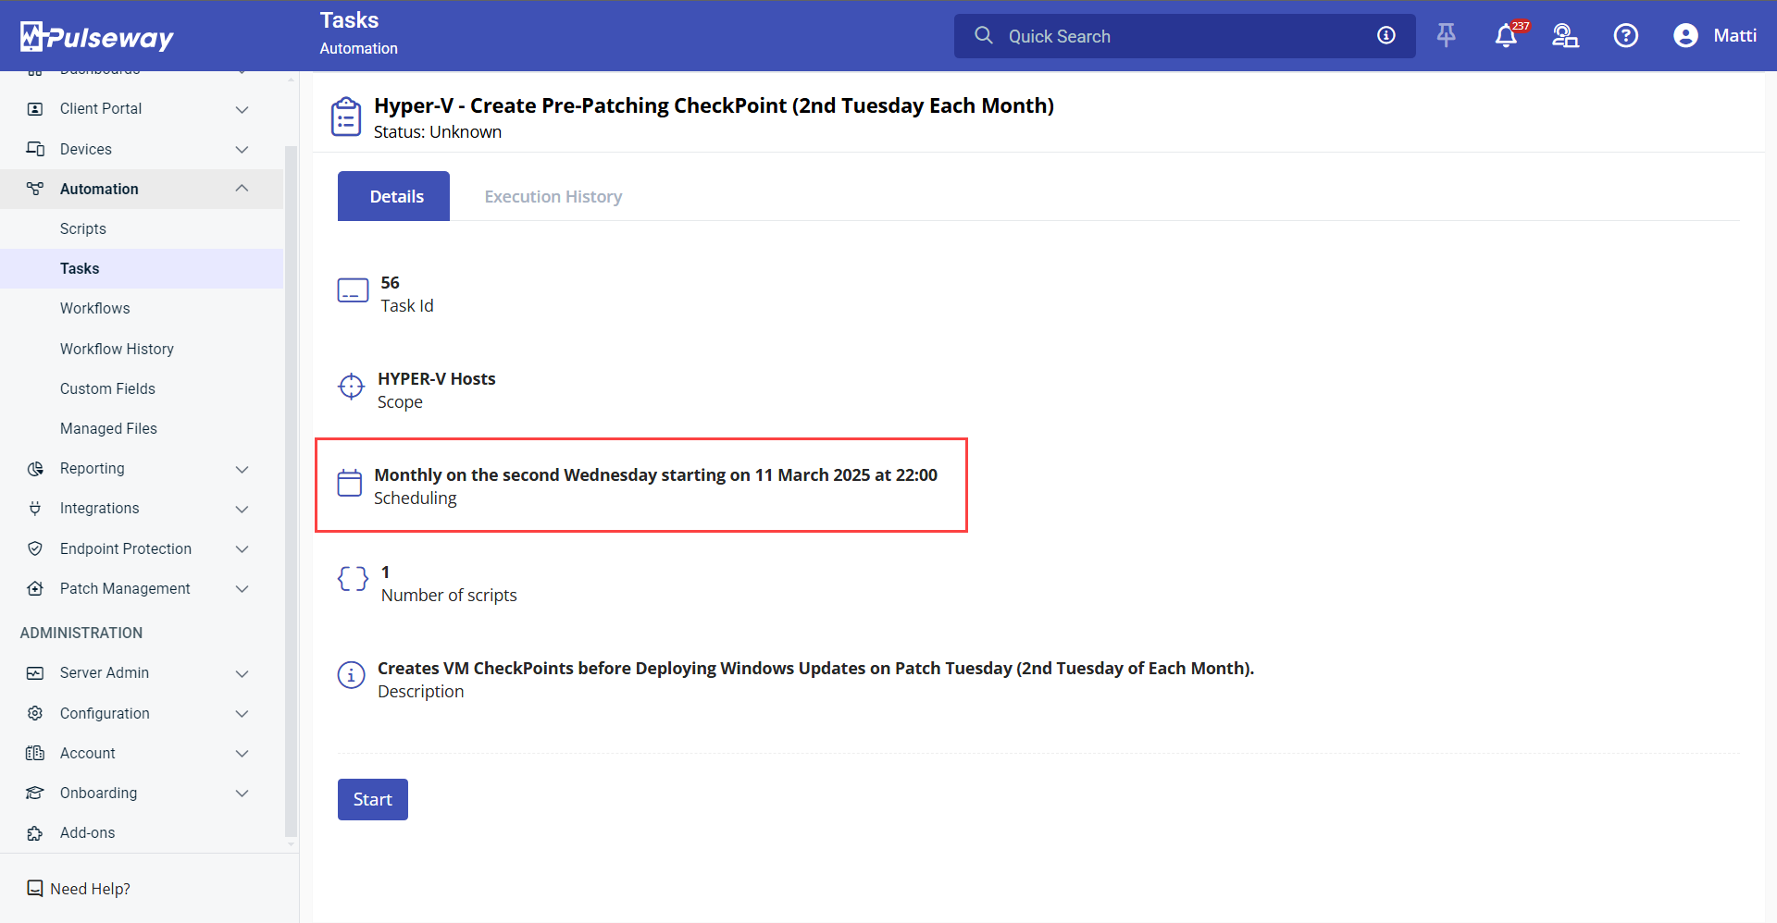Open the help question mark icon

tap(1626, 35)
